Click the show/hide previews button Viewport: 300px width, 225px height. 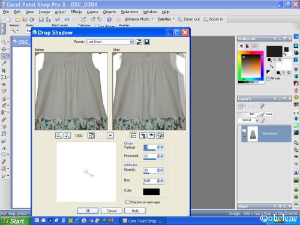tap(133, 136)
